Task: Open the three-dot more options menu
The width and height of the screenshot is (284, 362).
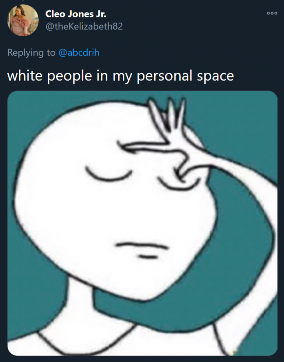Action: pos(272,13)
